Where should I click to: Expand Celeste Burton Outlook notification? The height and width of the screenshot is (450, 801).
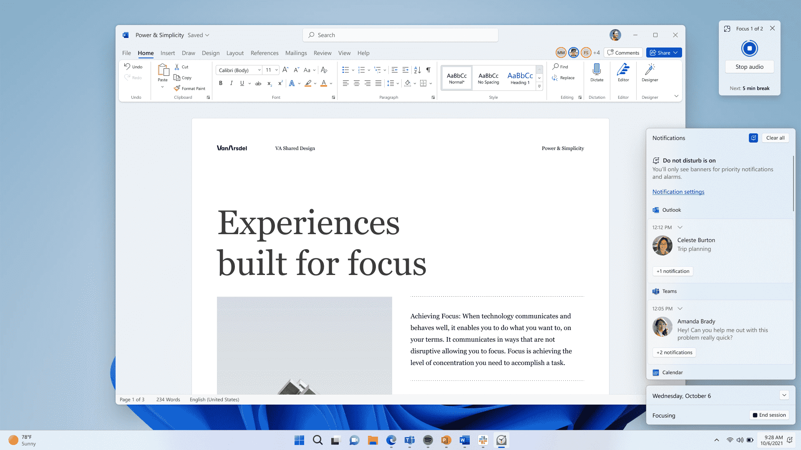pyautogui.click(x=681, y=227)
